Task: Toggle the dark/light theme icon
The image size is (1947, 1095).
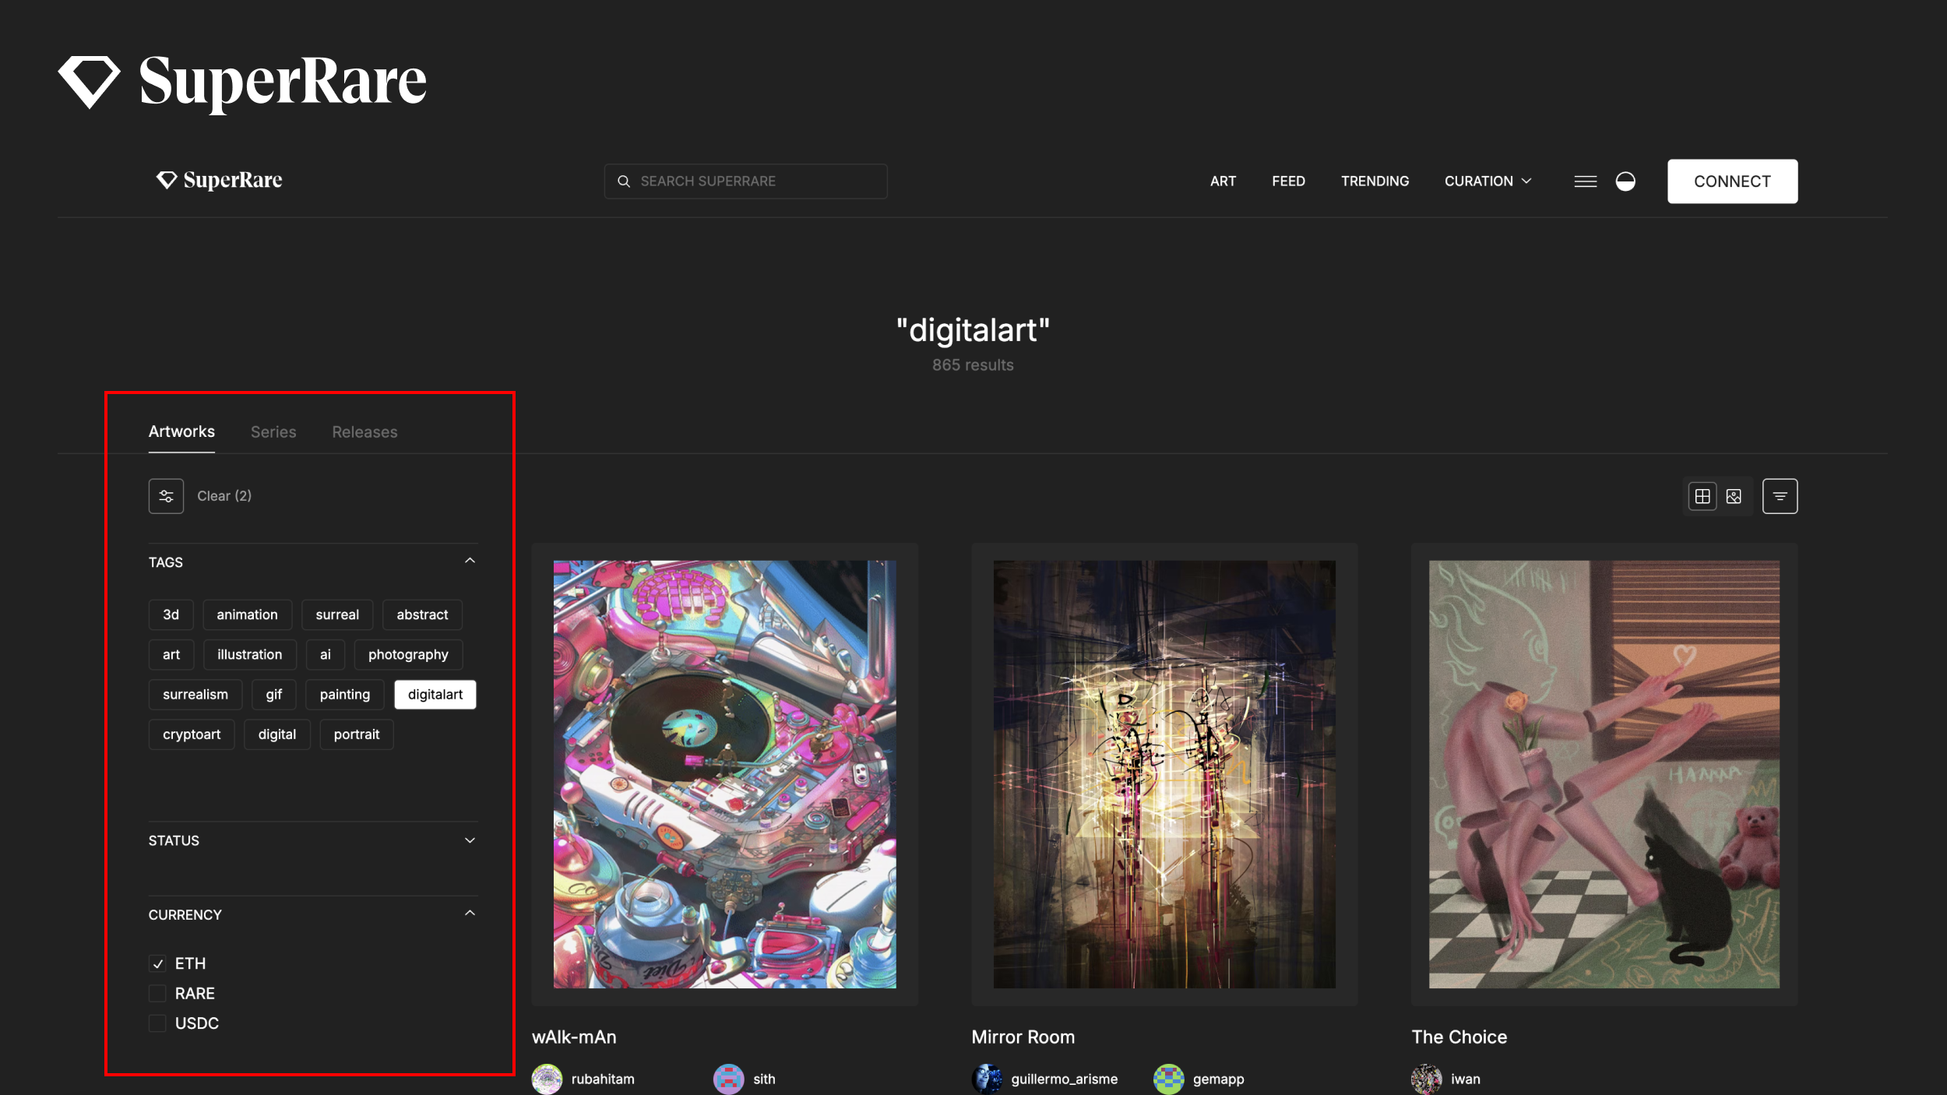Action: pyautogui.click(x=1625, y=181)
